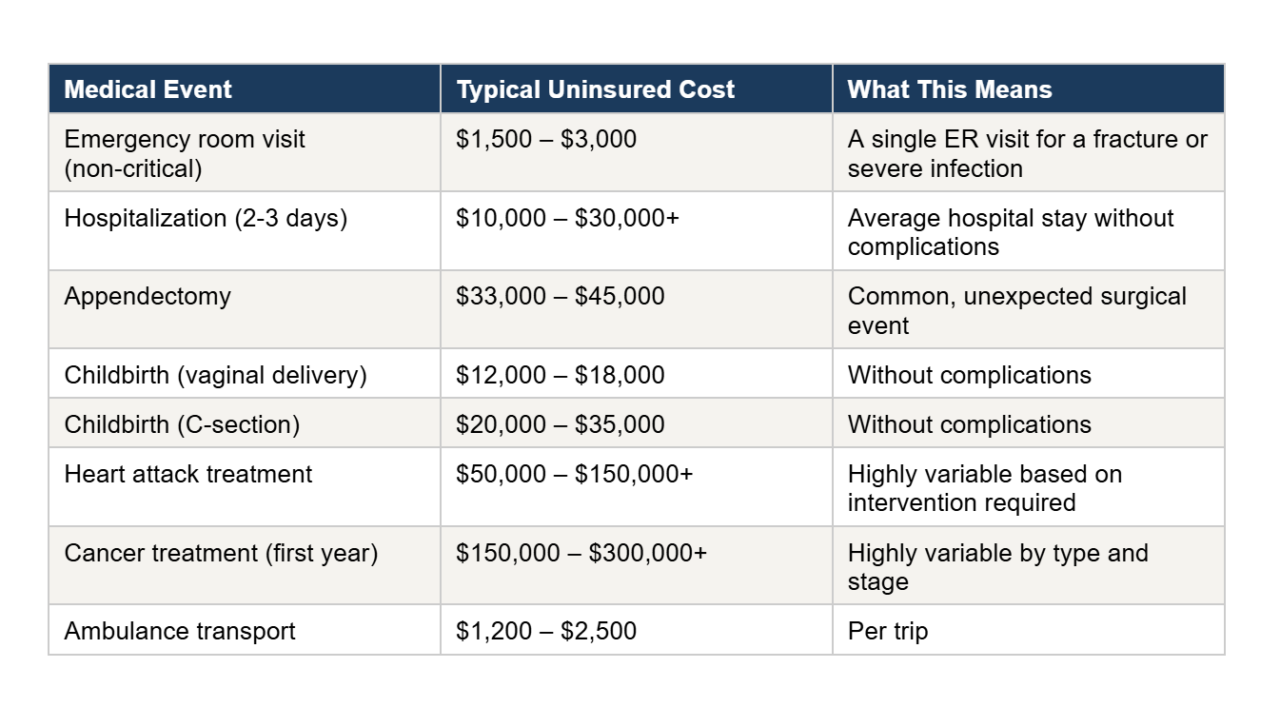Click the What This Means header
1280x727 pixels.
point(1029,89)
